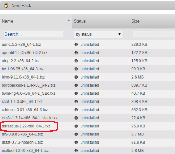This screenshot has height=154, width=175.
Task: Click info icon for bwm-ng-0.6 package
Action: click(76, 93)
